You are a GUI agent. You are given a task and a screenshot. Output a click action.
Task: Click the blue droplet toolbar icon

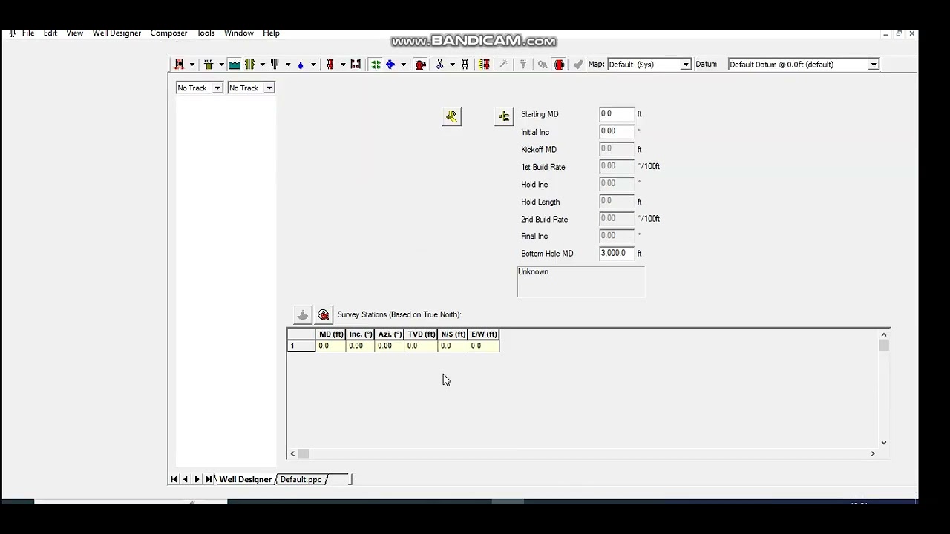(x=301, y=65)
